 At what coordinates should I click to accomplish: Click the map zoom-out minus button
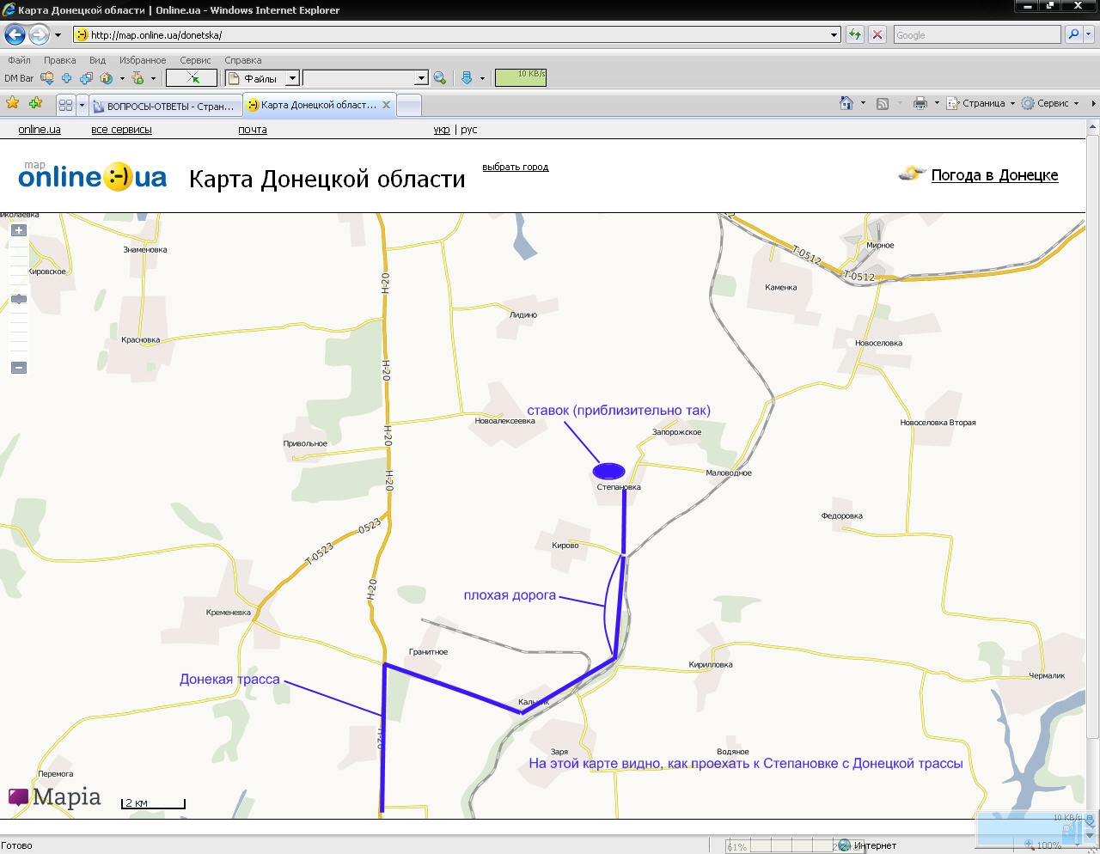click(19, 368)
